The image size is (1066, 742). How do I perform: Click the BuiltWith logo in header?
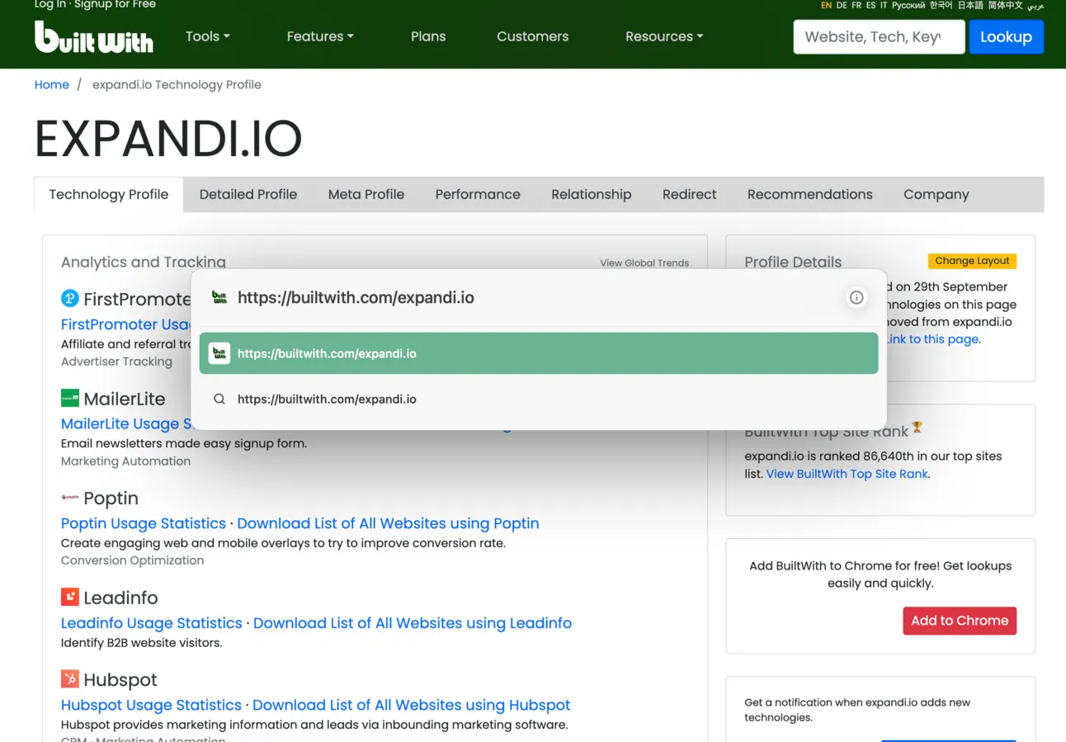tap(93, 37)
